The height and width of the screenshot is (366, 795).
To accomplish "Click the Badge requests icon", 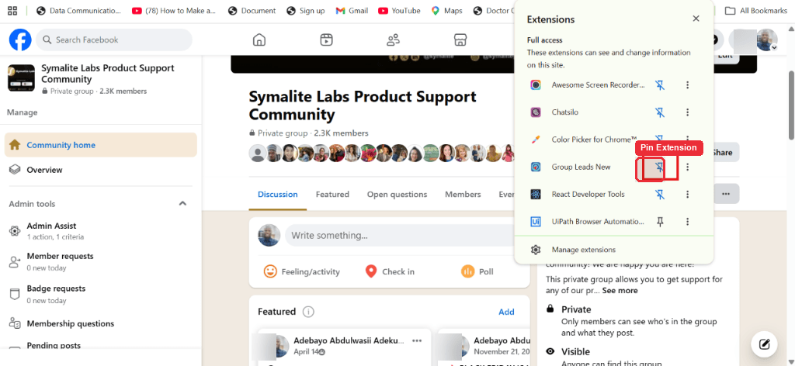I will [15, 294].
